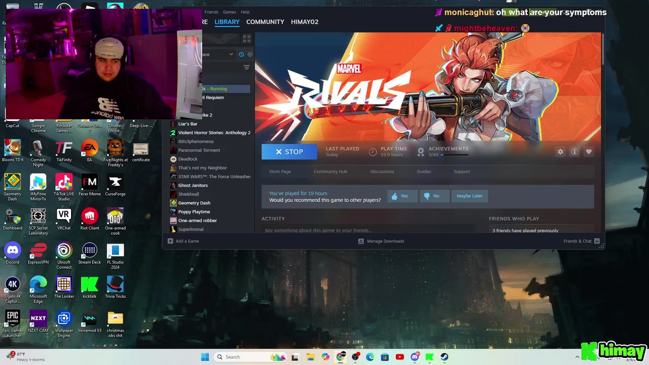View Achievements progress 5/49
This screenshot has height=365, width=649.
click(443, 152)
